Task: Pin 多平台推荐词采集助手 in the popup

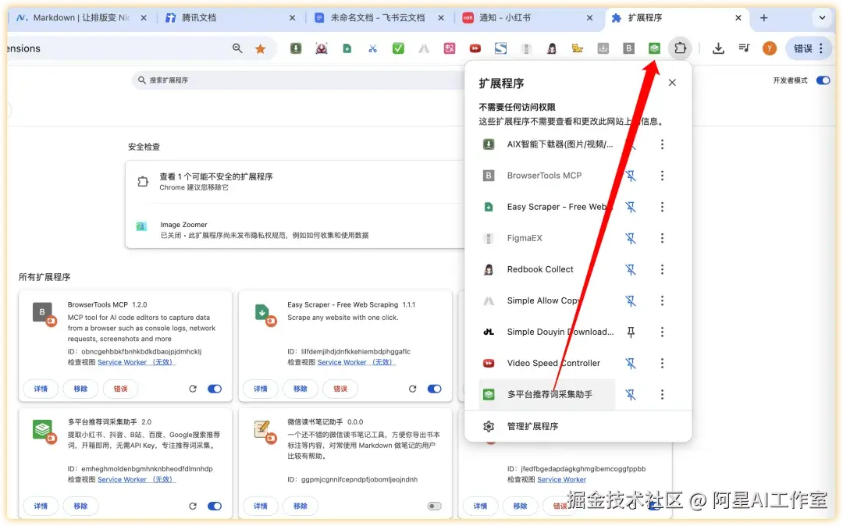Action: pos(631,394)
